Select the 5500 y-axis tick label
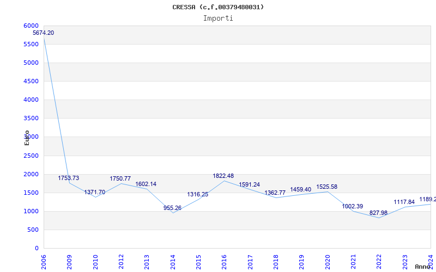Image resolution: width=436 pixels, height=272 pixels. (x=31, y=44)
